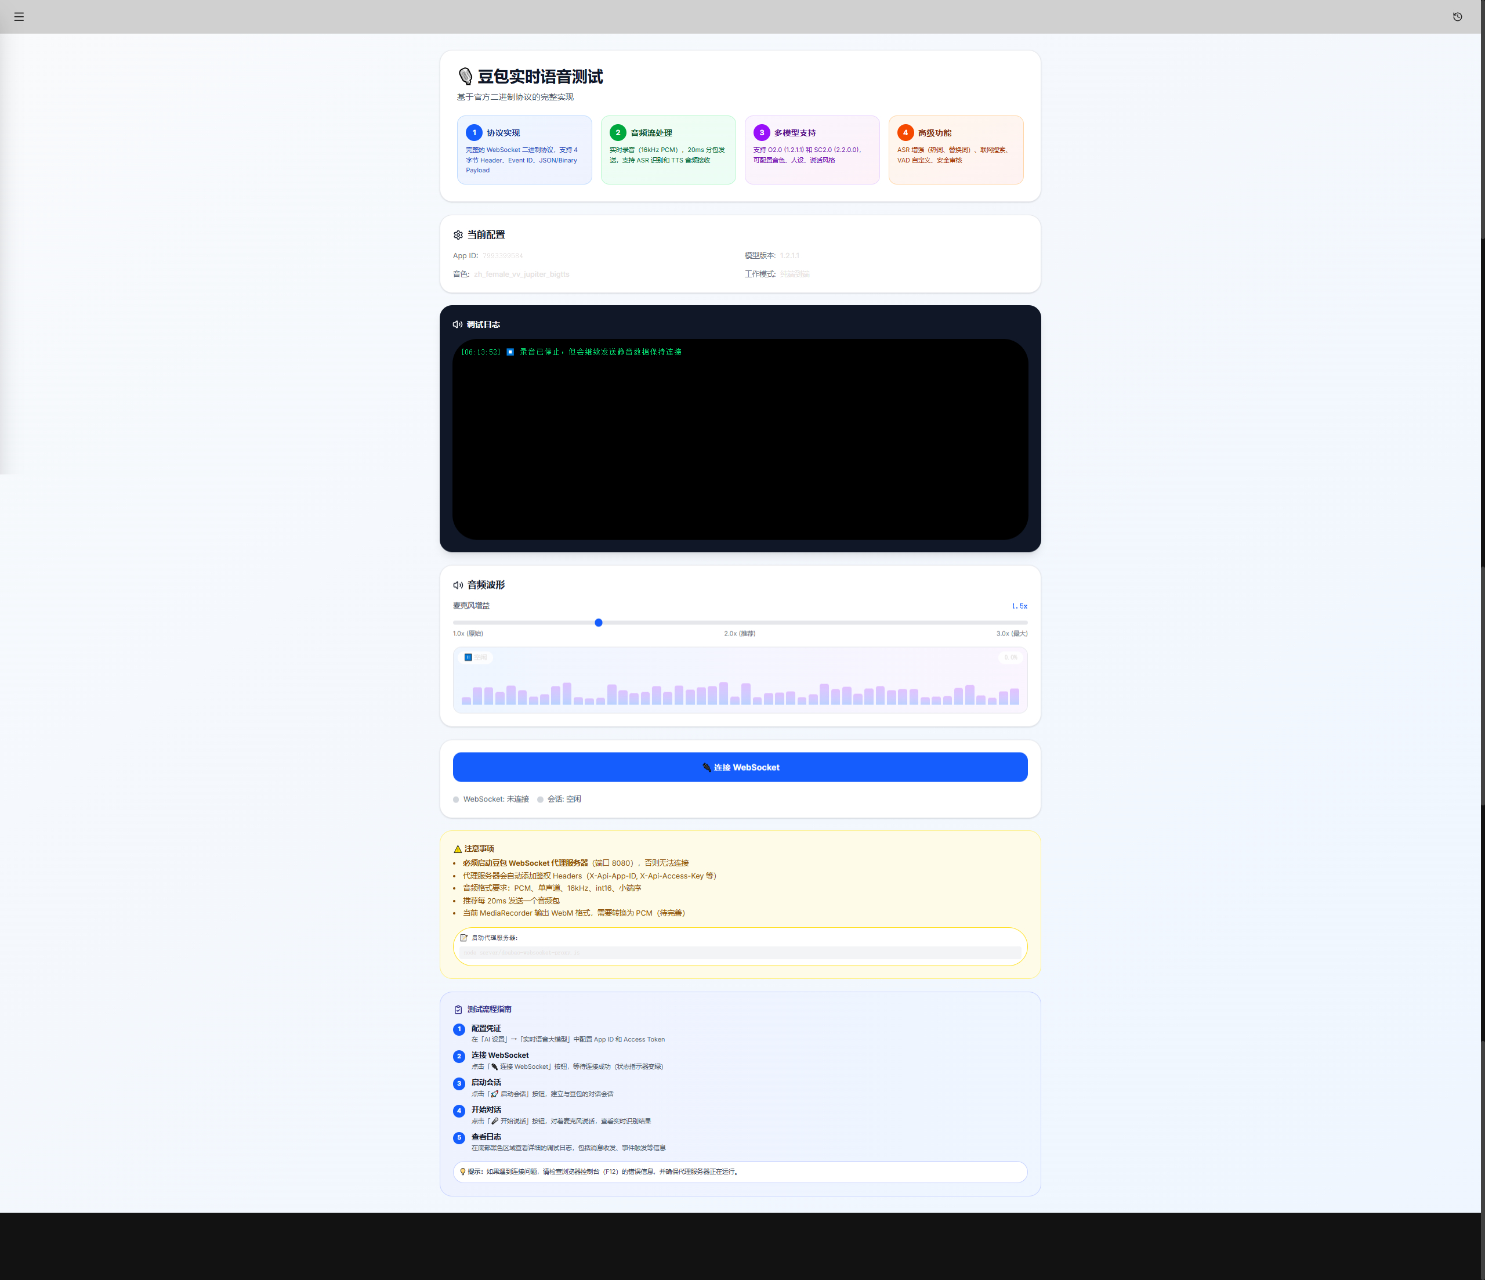This screenshot has height=1280, width=1485.
Task: Click the blue number 1 badge for 协议实现
Action: [474, 133]
